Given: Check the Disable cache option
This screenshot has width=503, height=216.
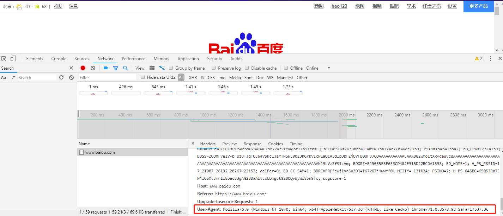Looking at the screenshot, I should pyautogui.click(x=247, y=68).
